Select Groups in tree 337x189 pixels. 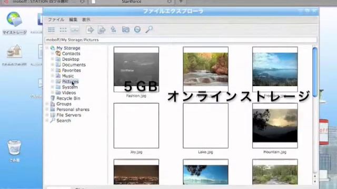coord(64,104)
